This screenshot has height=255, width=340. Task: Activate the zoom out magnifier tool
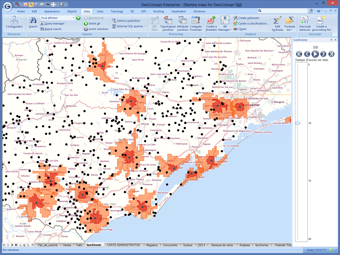[36, 4]
